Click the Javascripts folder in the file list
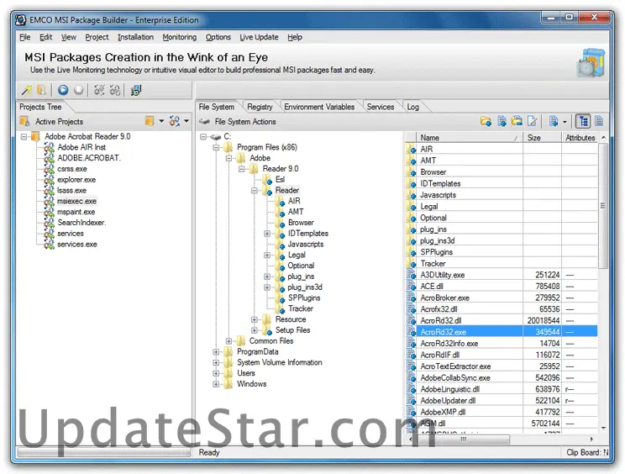 (x=438, y=195)
